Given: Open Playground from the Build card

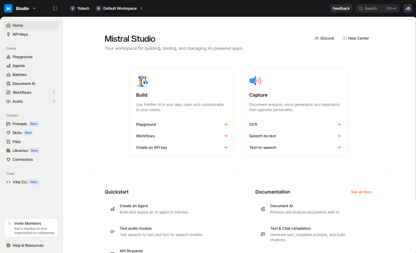Looking at the screenshot, I should tap(182, 124).
